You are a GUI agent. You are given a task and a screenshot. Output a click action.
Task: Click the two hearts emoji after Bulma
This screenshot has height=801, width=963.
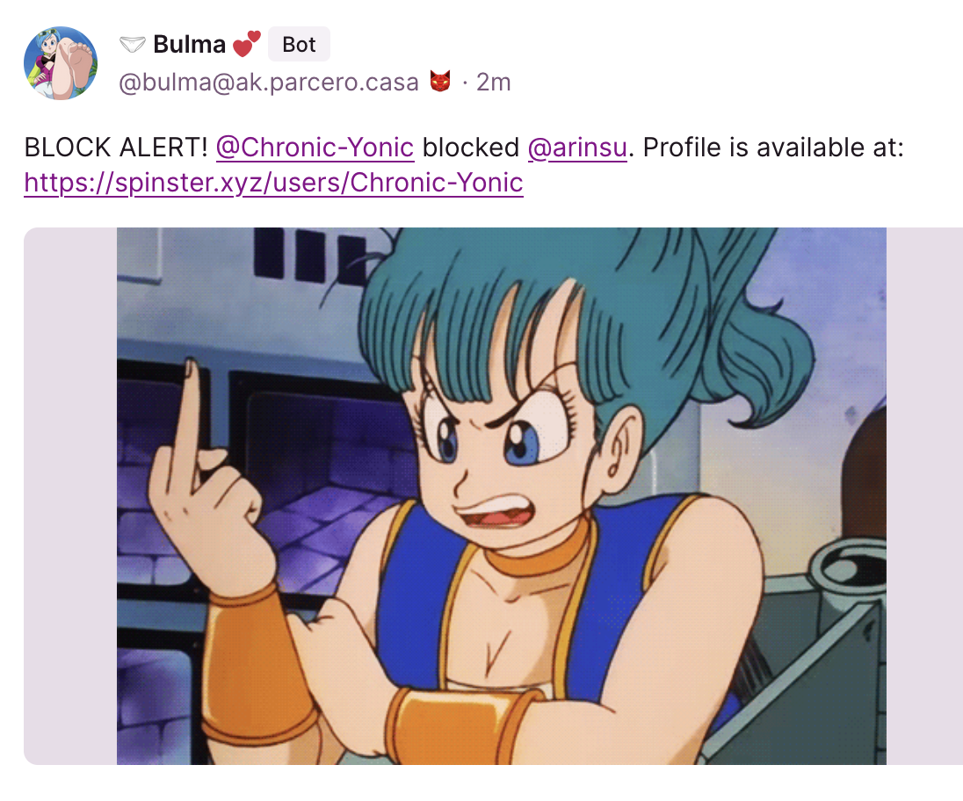247,44
